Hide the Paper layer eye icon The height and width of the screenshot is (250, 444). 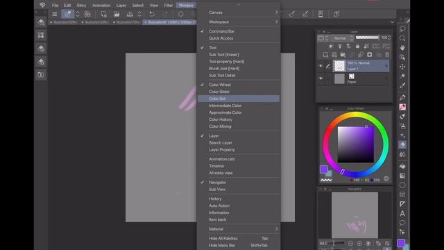321,78
